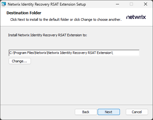Image resolution: width=153 pixels, height=120 pixels.
Task: Click the Next button to continue
Action: [x=109, y=112]
